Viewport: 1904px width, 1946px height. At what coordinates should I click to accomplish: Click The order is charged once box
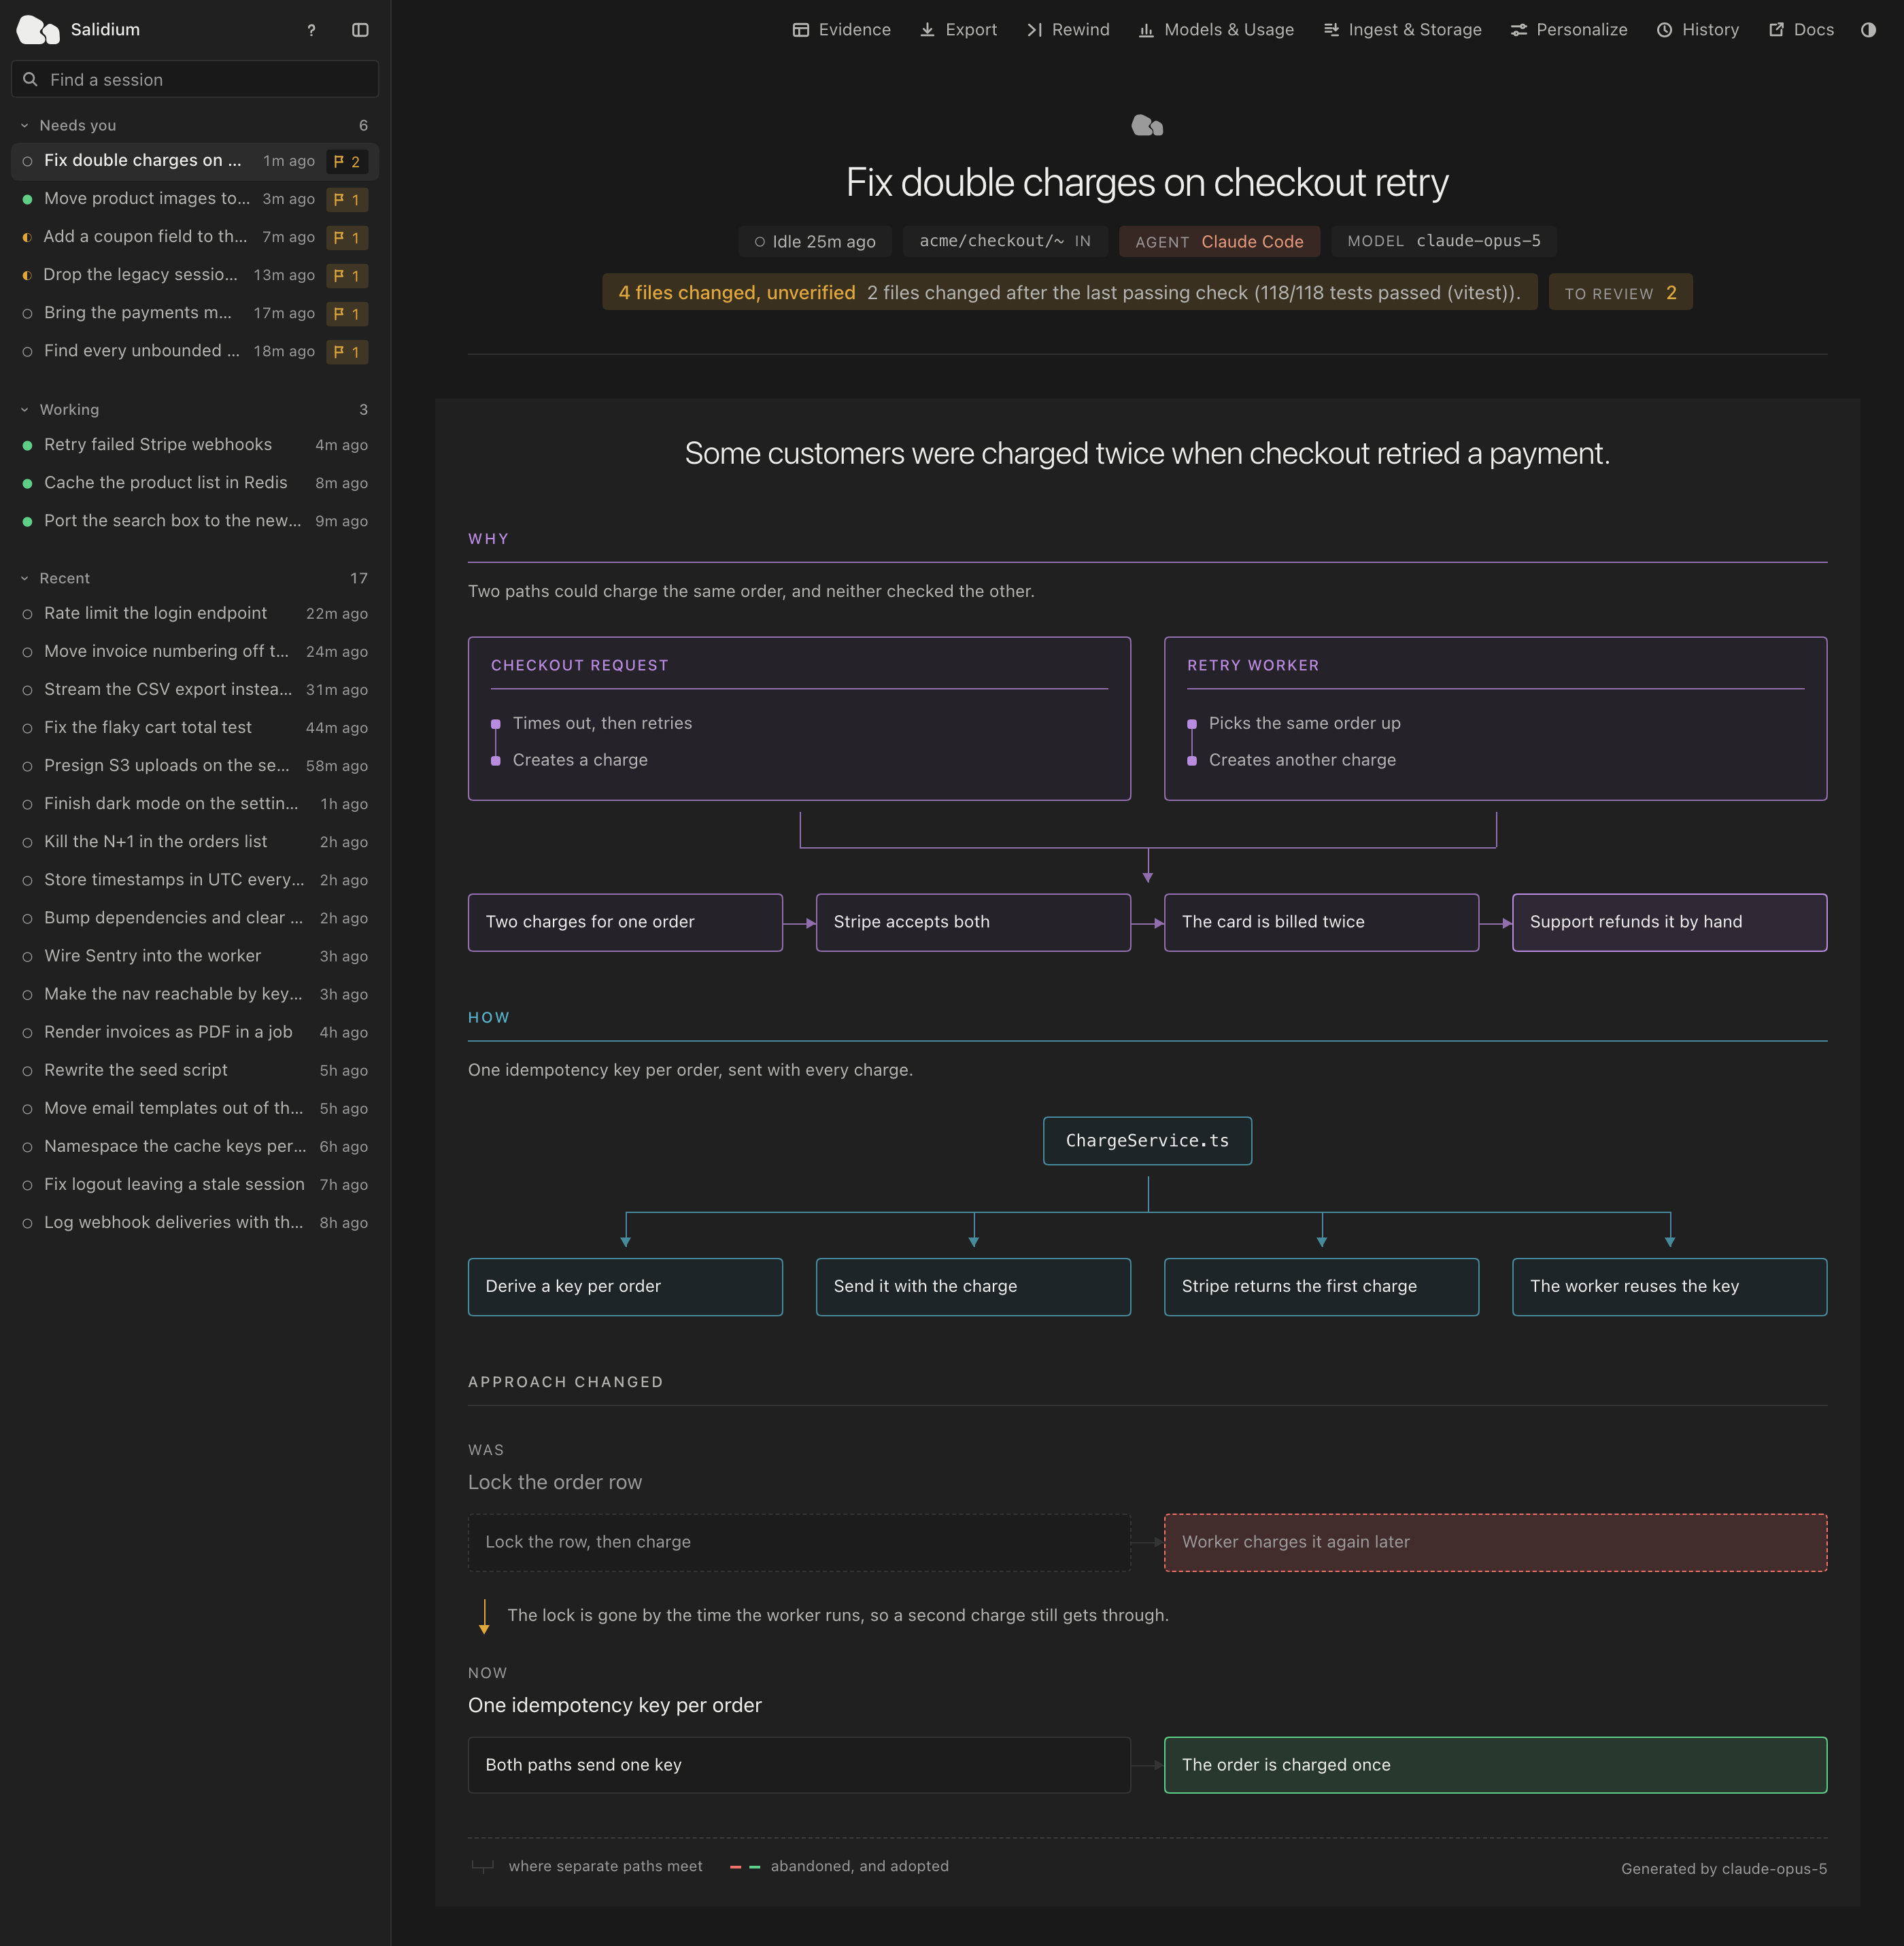tap(1495, 1765)
